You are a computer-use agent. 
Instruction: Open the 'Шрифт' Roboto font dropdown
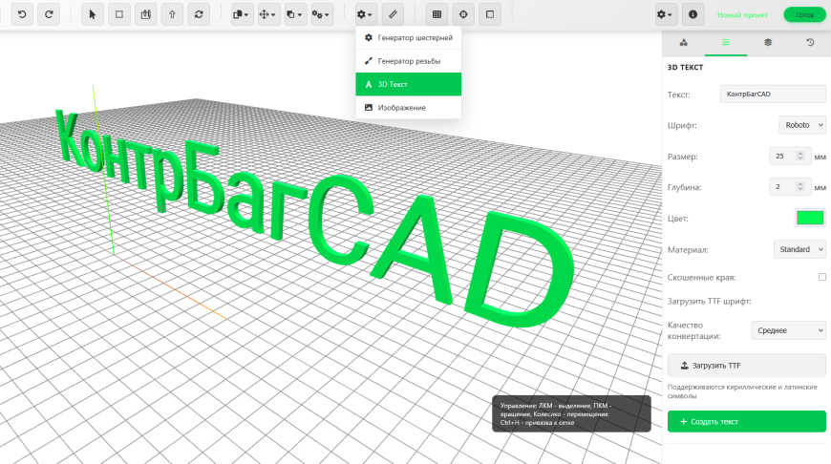click(x=802, y=125)
